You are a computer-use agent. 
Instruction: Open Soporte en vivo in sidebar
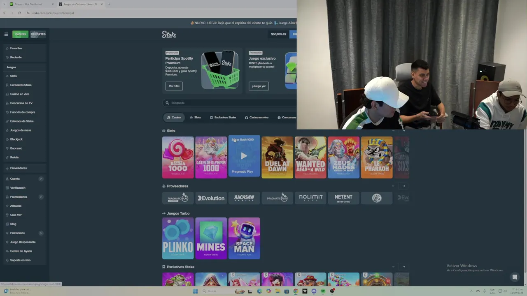[x=20, y=260]
